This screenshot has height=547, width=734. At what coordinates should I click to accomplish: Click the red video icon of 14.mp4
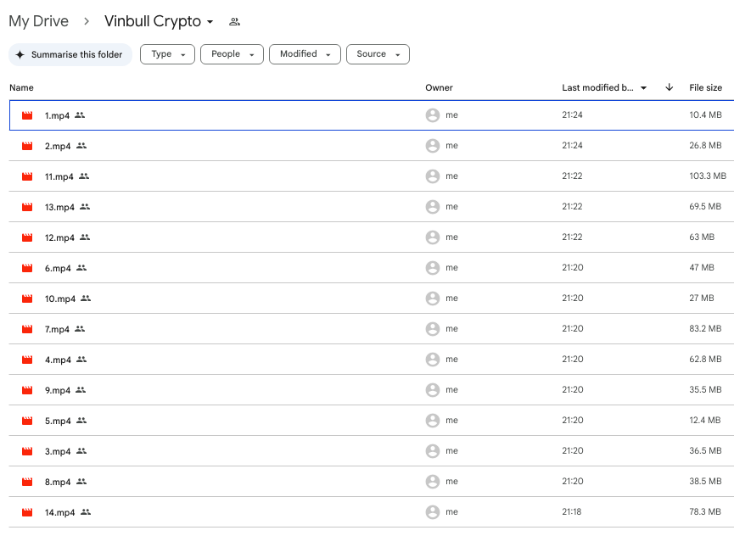[27, 512]
